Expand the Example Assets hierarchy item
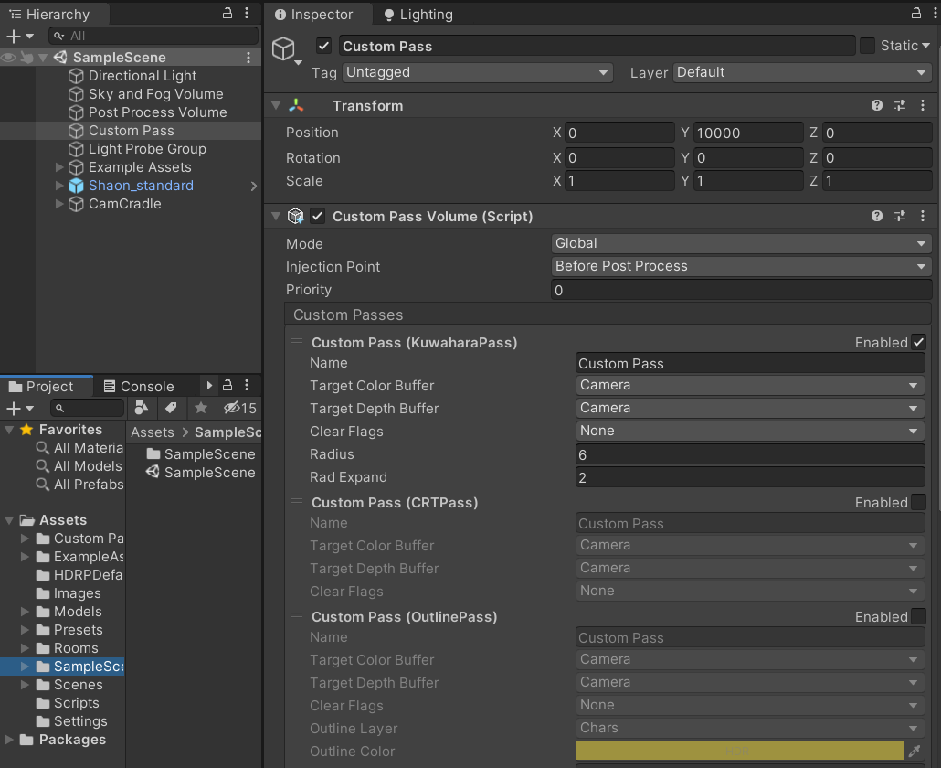 [60, 167]
